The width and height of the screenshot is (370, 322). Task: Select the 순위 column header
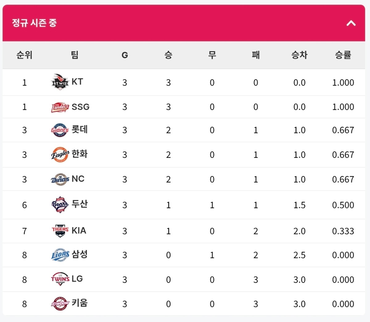pos(24,55)
